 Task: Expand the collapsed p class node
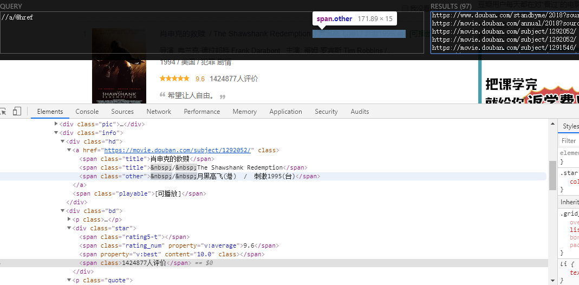tap(69, 219)
